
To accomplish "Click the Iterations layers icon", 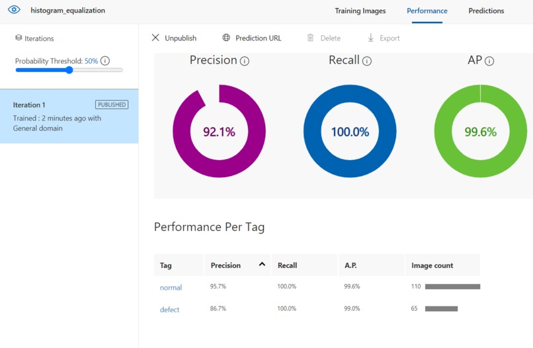I will pyautogui.click(x=19, y=38).
